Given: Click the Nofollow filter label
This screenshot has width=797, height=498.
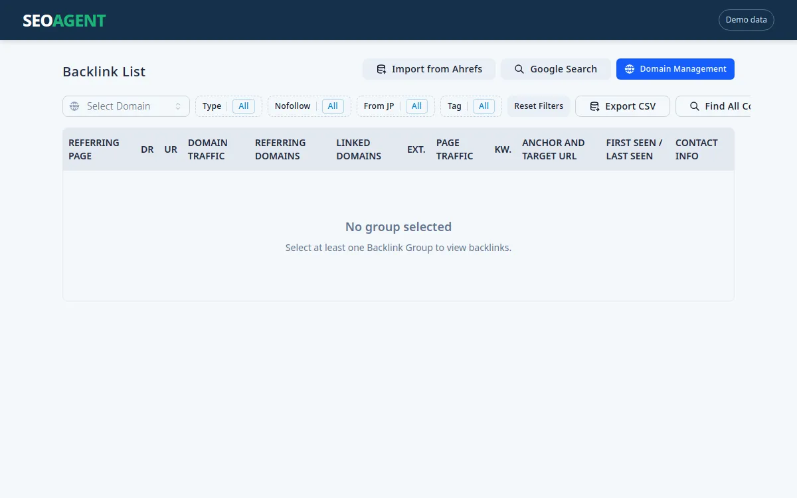Looking at the screenshot, I should coord(292,106).
